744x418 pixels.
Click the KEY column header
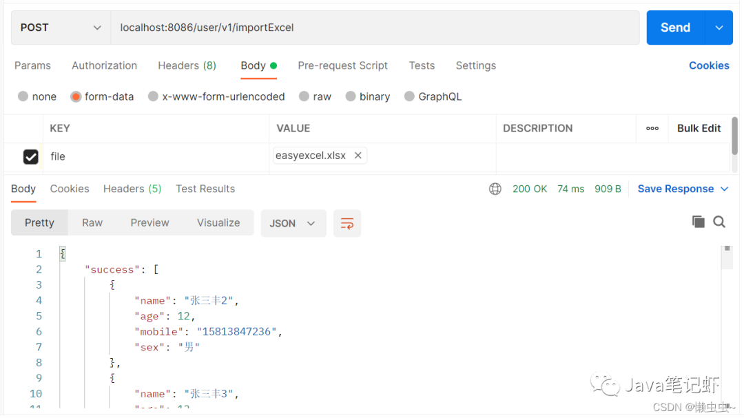pos(60,129)
